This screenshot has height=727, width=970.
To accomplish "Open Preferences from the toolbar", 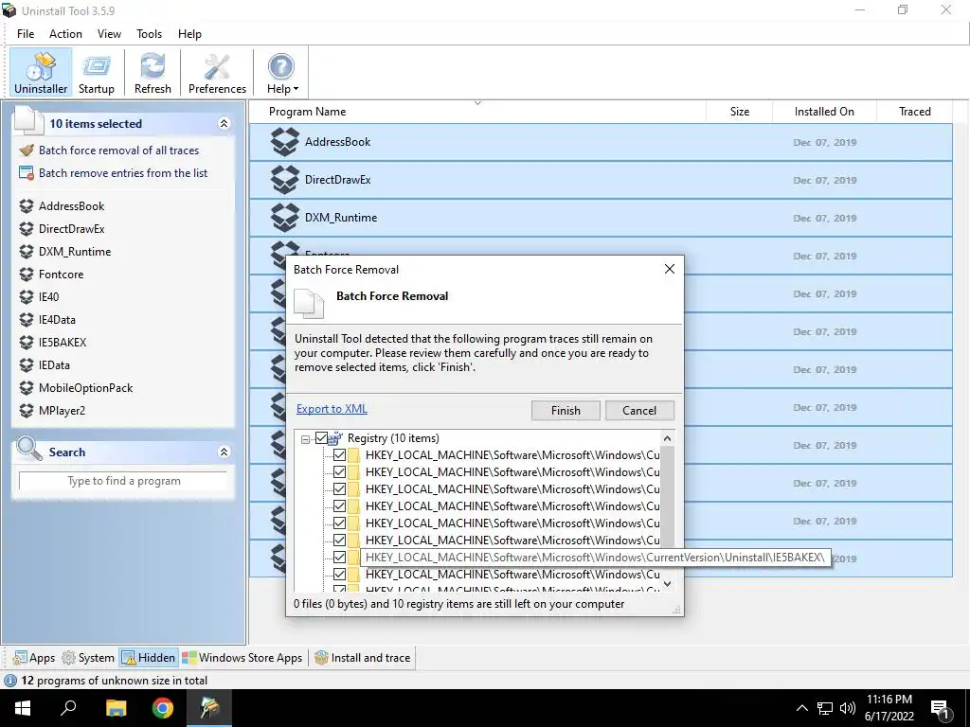I will pos(217,72).
